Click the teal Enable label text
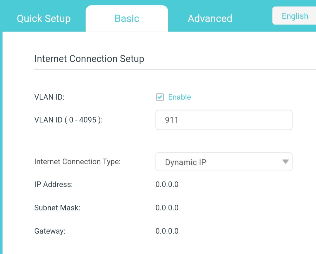The height and width of the screenshot is (254, 316). tap(180, 97)
